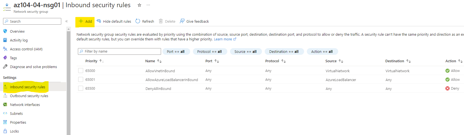Click the Activity log icon
This screenshot has height=135, width=464.
pyautogui.click(x=5, y=40)
